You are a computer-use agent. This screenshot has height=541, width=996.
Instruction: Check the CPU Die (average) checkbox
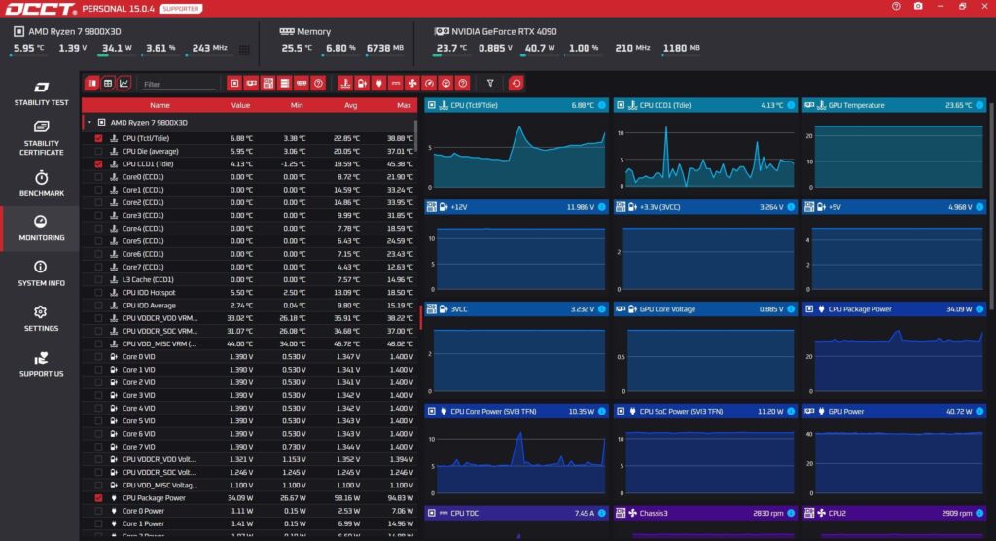pos(98,151)
